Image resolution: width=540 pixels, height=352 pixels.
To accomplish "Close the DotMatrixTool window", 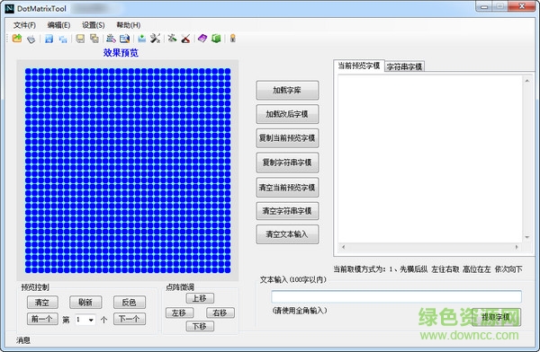I will 522,6.
